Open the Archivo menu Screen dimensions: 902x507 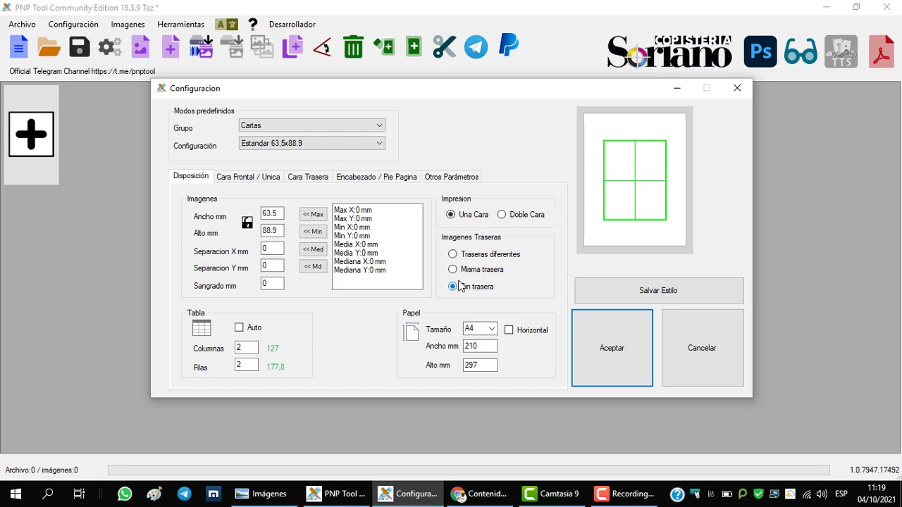coord(22,24)
